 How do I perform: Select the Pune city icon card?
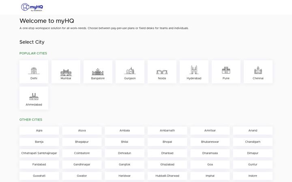pyautogui.click(x=226, y=72)
